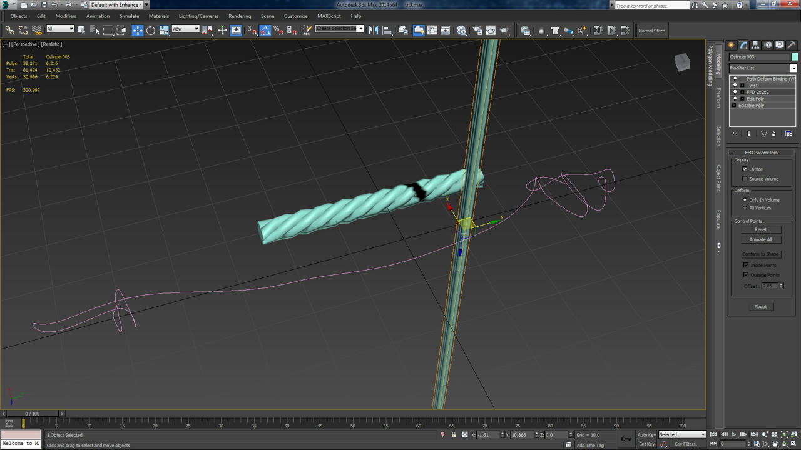Viewport: 801px width, 450px height.
Task: Select the Only In Volume radio button
Action: click(x=745, y=200)
